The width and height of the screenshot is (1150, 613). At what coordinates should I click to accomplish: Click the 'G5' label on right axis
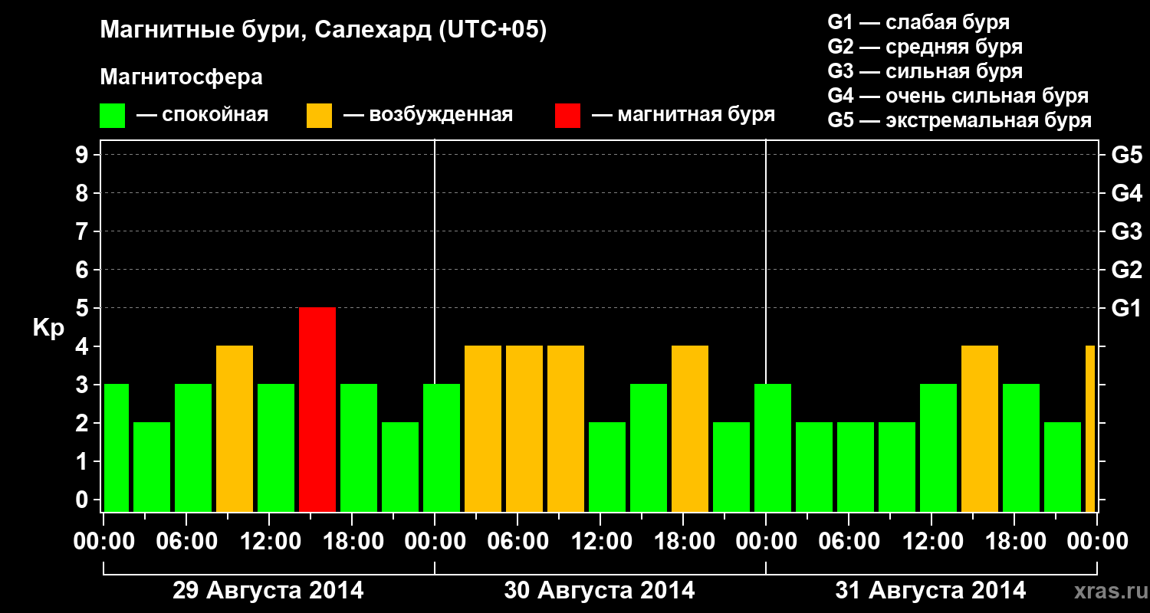coord(1126,155)
